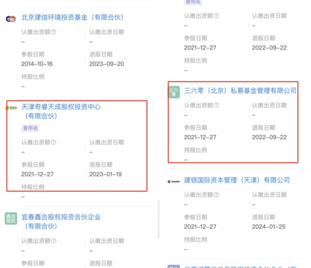Select 认缴出资日期 label in 北京建信环境投资基金 card
The image size is (311, 268).
coord(107,32)
